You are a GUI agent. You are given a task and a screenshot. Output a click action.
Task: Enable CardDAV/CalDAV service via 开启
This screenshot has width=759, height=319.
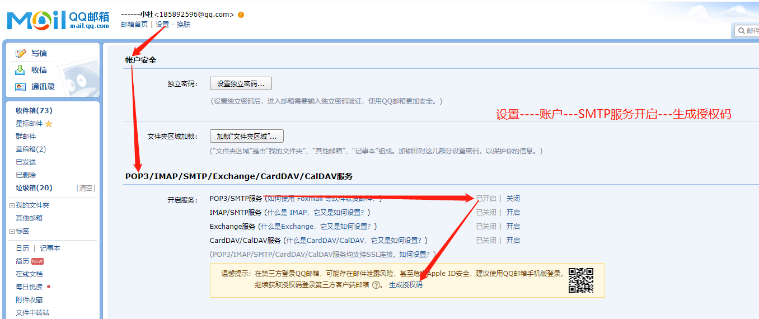pos(513,241)
